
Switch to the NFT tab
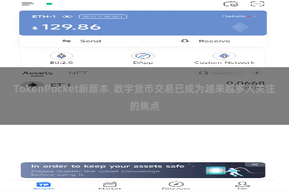point(78,73)
